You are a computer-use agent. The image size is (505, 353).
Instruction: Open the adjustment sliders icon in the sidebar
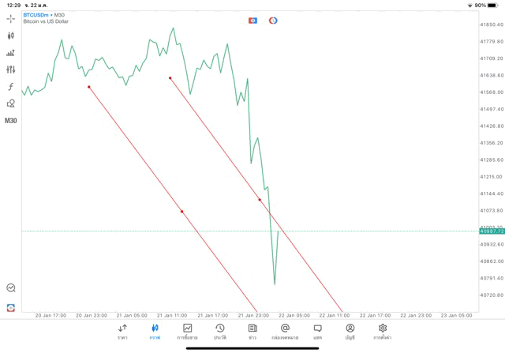click(11, 69)
